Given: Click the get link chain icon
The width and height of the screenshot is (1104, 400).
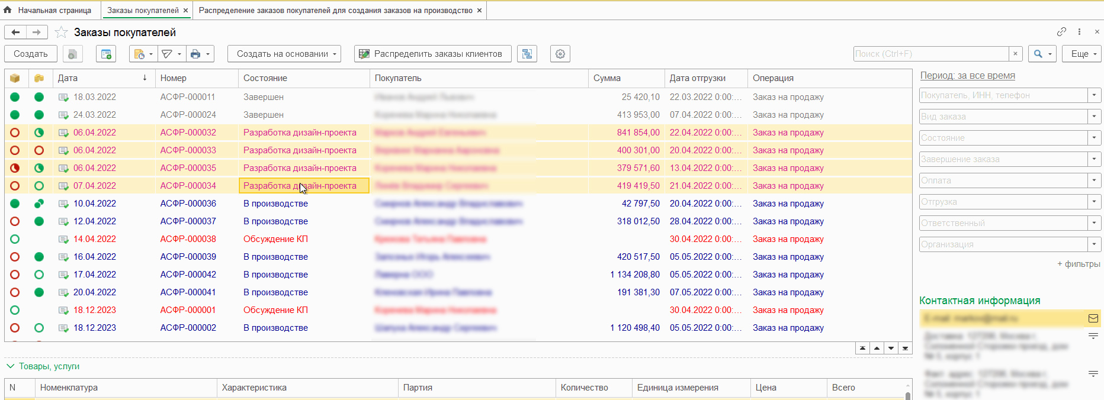Looking at the screenshot, I should (1061, 32).
